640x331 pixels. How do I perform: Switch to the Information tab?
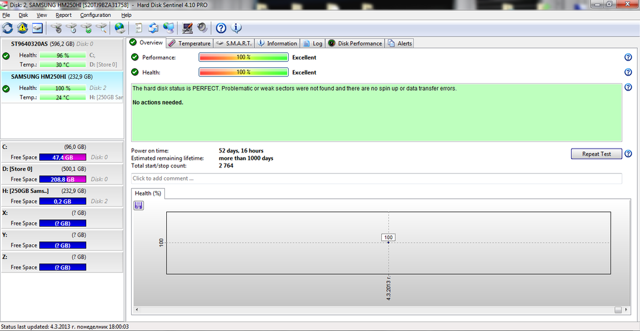point(277,43)
